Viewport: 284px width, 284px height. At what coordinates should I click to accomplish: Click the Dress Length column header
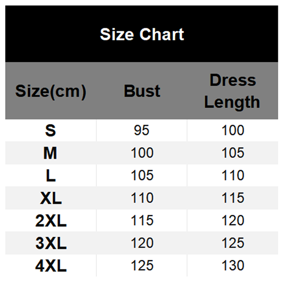click(233, 91)
